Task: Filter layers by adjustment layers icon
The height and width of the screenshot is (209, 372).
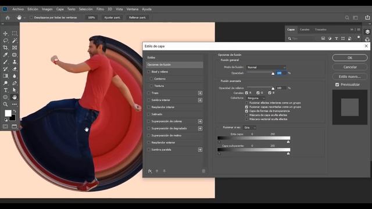Action: point(330,38)
